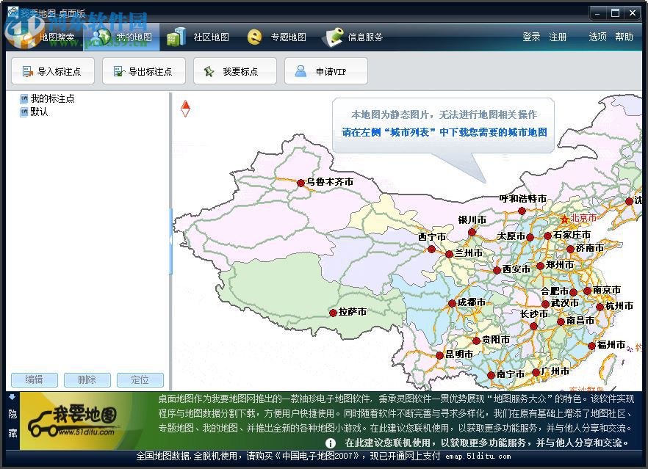Open the 选项 menu

tap(599, 37)
